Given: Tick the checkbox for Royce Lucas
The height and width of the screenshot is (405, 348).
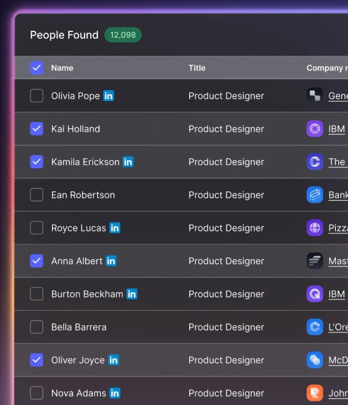Looking at the screenshot, I should pyautogui.click(x=37, y=228).
